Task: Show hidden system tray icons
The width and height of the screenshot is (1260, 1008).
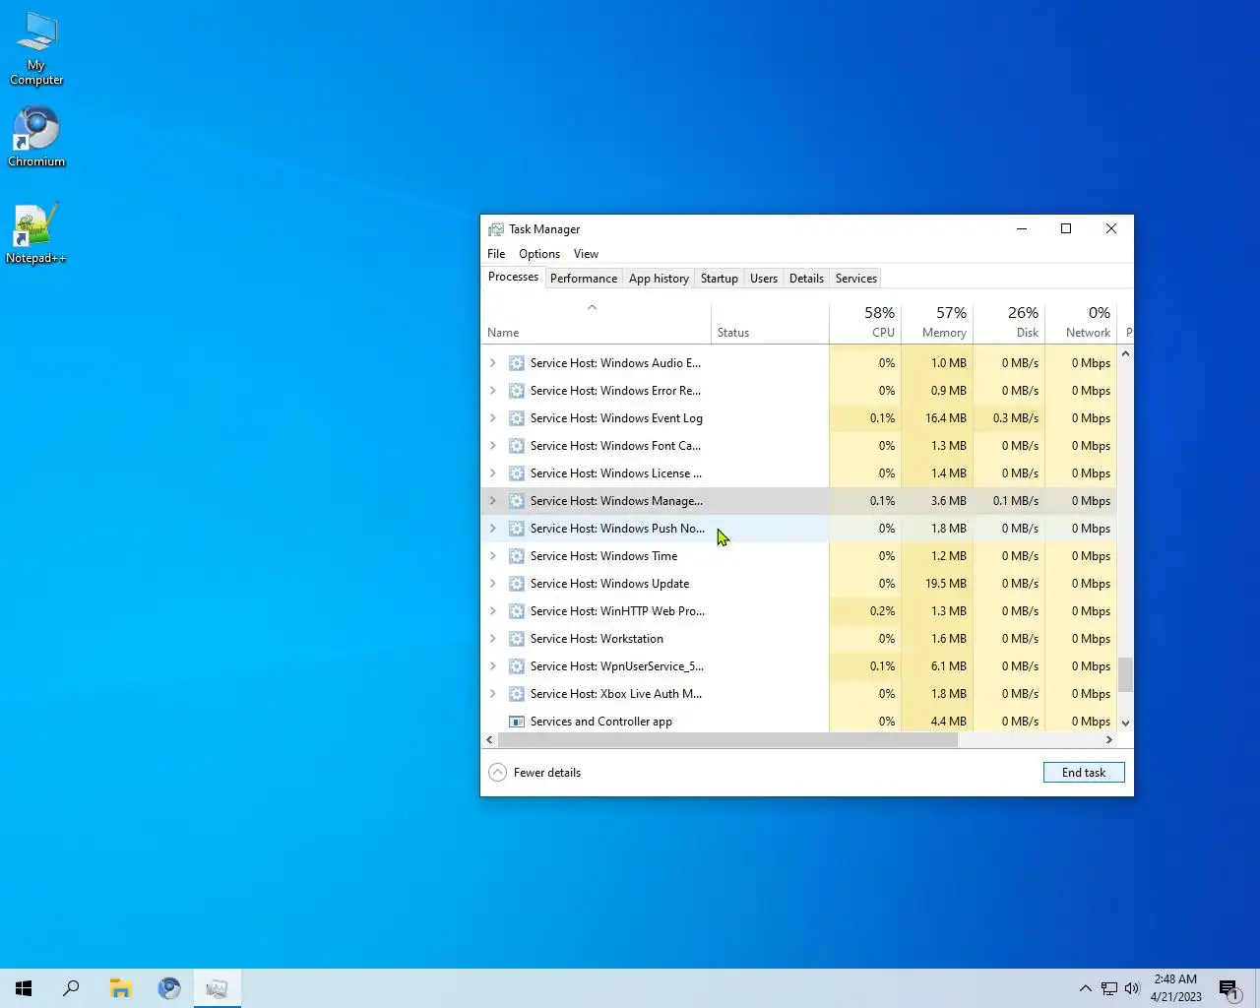Action: point(1085,988)
